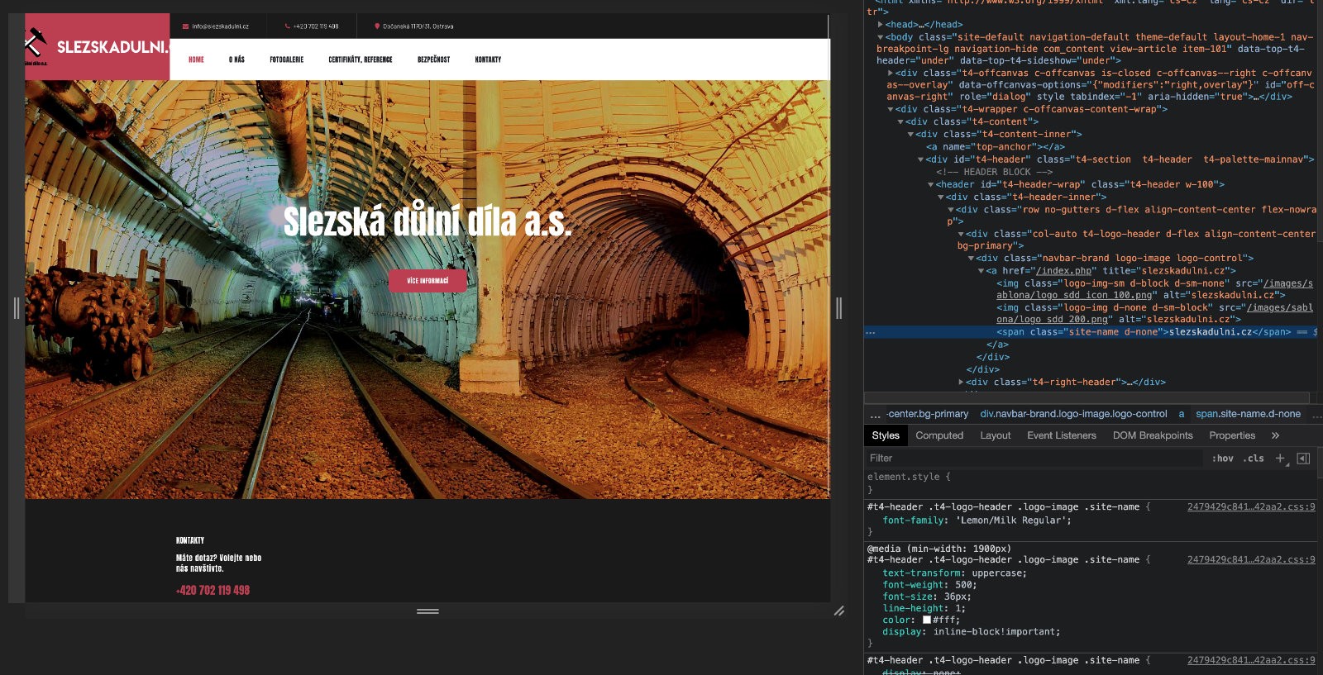
Task: Toggle the :hov element state button
Action: pyautogui.click(x=1222, y=459)
